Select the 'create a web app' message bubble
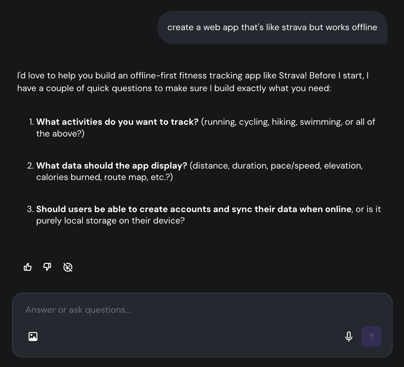Screen dimensions: 404x367 (x=272, y=27)
